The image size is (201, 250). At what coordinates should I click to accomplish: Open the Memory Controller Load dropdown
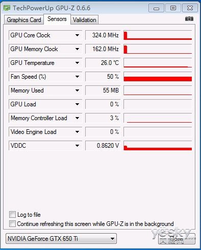[x=77, y=118]
